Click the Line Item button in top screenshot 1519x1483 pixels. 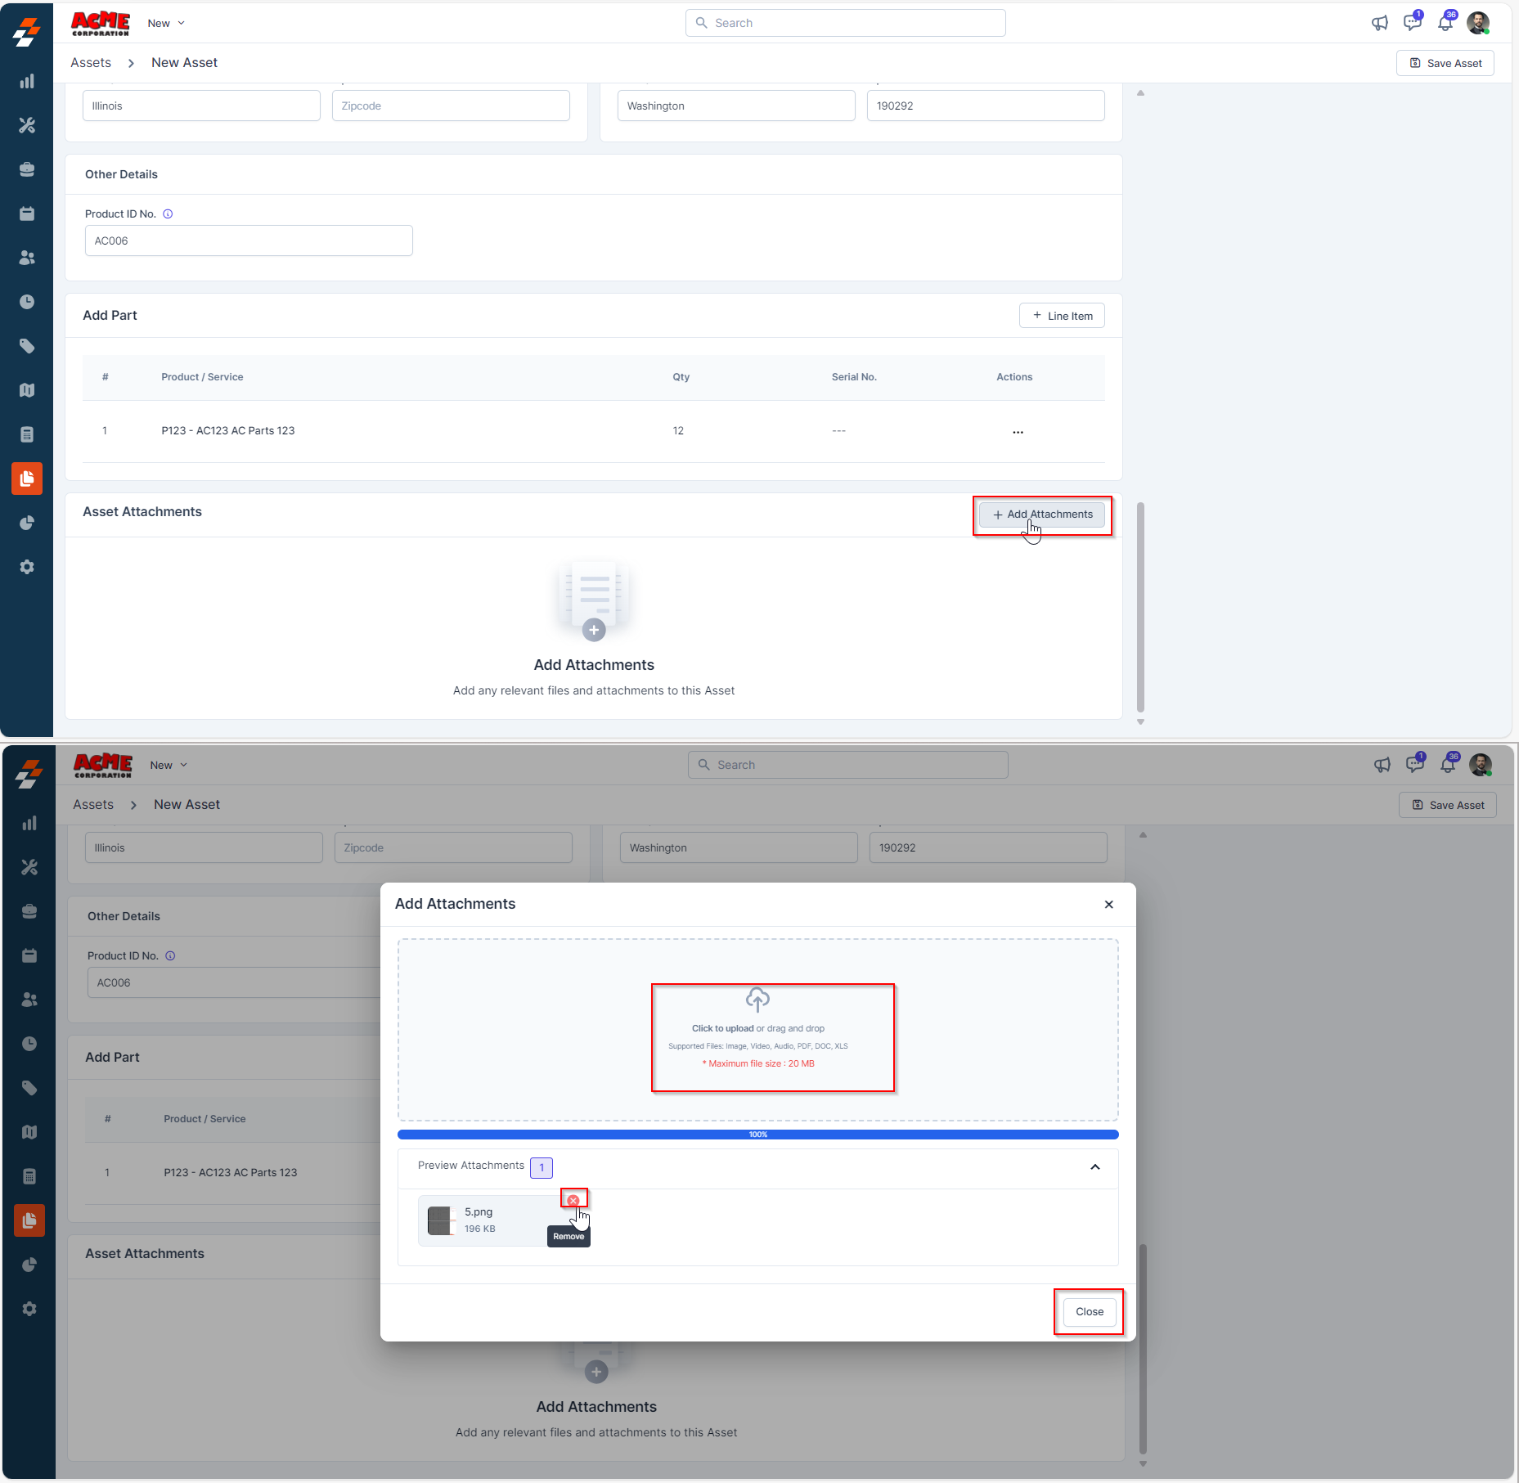(x=1062, y=316)
